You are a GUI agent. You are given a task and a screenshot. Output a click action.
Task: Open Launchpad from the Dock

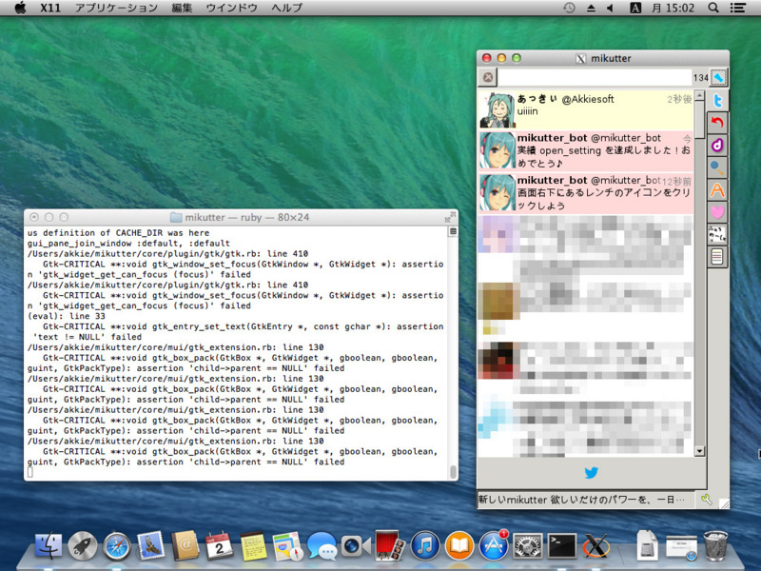tap(82, 545)
